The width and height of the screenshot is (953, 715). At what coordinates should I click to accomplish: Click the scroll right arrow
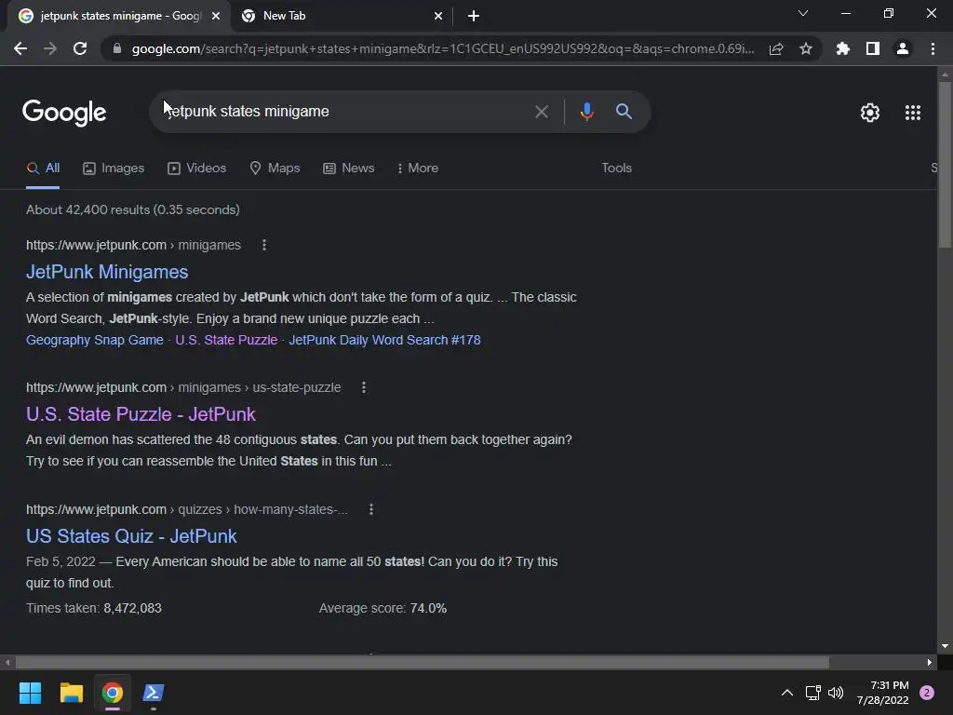point(930,662)
